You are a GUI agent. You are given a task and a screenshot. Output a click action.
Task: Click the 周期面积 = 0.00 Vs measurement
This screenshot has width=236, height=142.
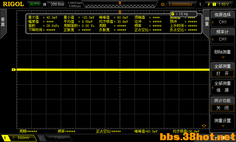tap(79, 26)
